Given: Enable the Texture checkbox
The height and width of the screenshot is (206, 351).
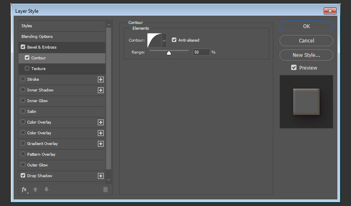Looking at the screenshot, I should [x=27, y=69].
